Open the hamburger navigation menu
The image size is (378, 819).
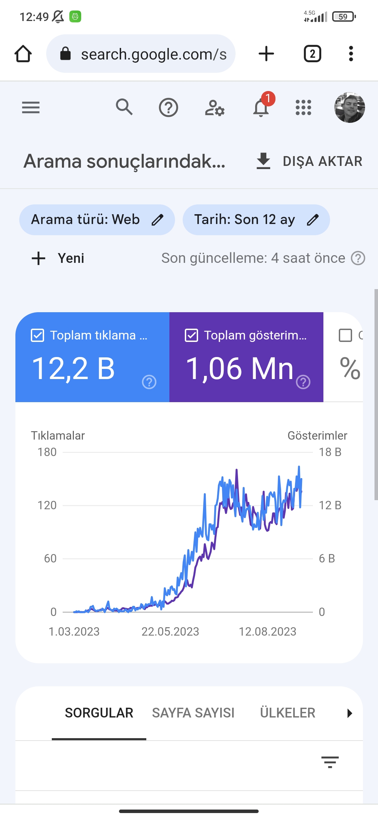pos(31,107)
